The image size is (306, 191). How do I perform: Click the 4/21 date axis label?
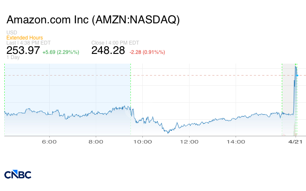[296, 142]
